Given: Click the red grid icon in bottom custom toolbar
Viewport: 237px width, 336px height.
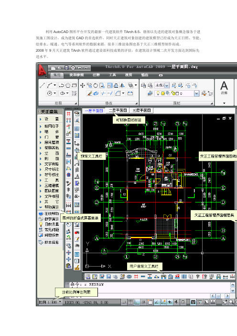Looking at the screenshot, I should tap(136, 277).
